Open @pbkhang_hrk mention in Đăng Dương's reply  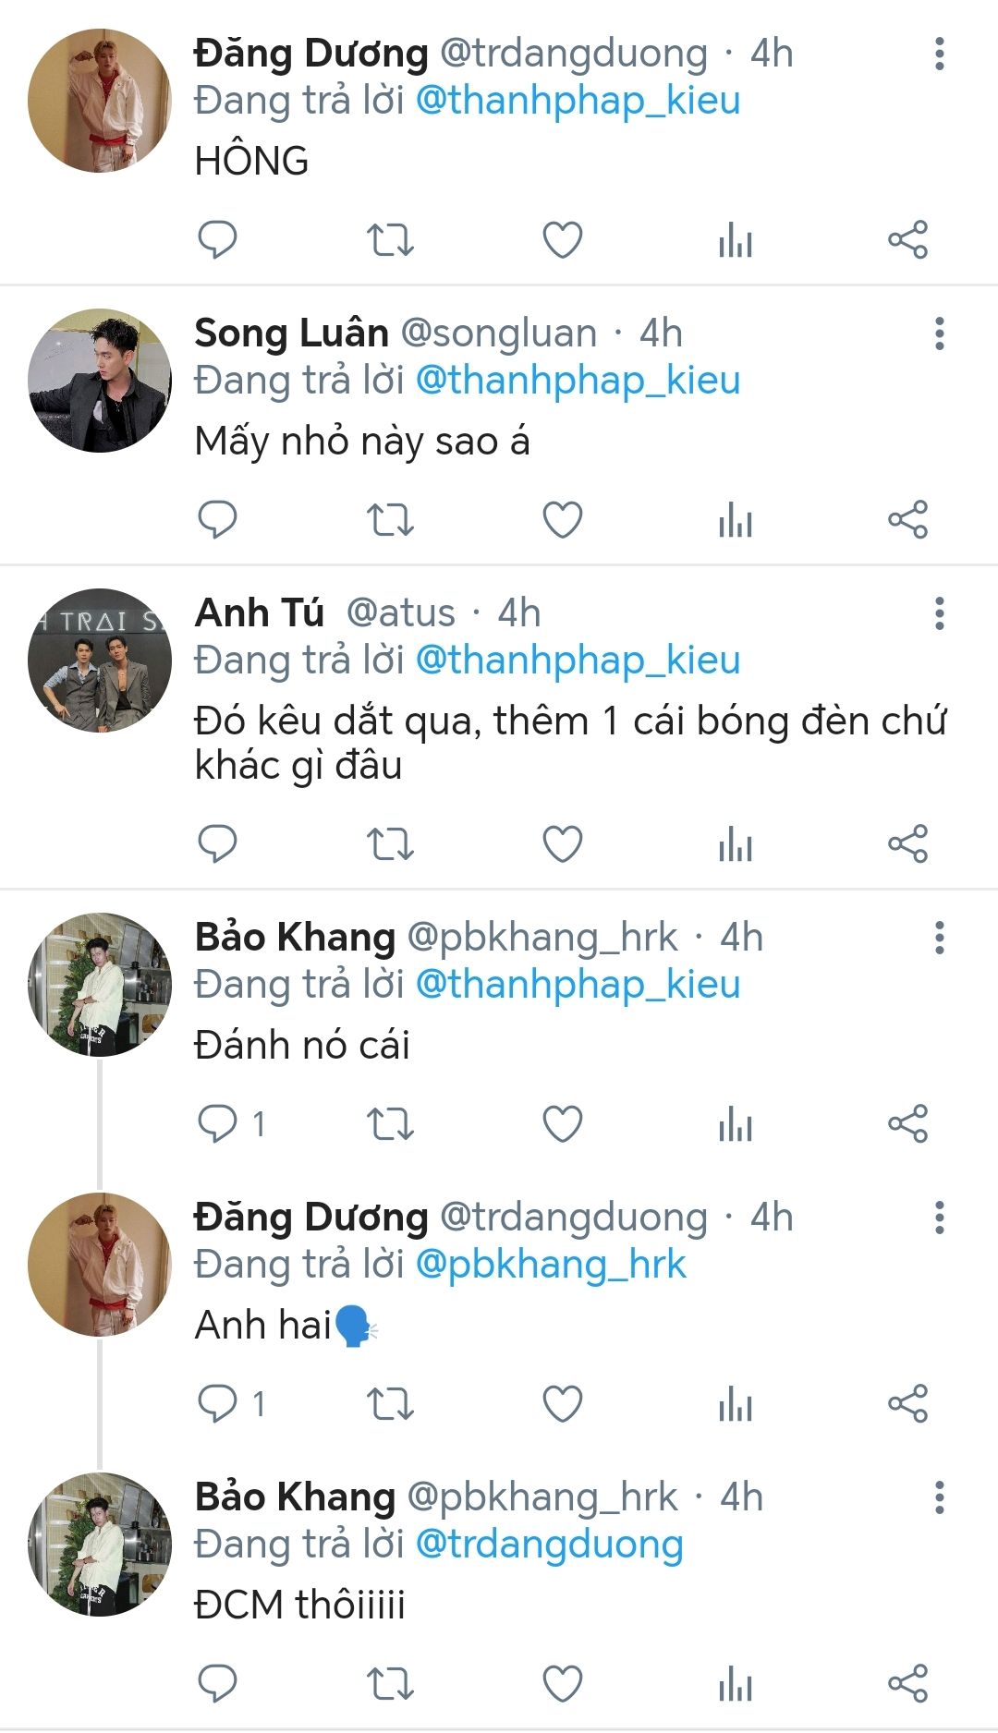(551, 1265)
